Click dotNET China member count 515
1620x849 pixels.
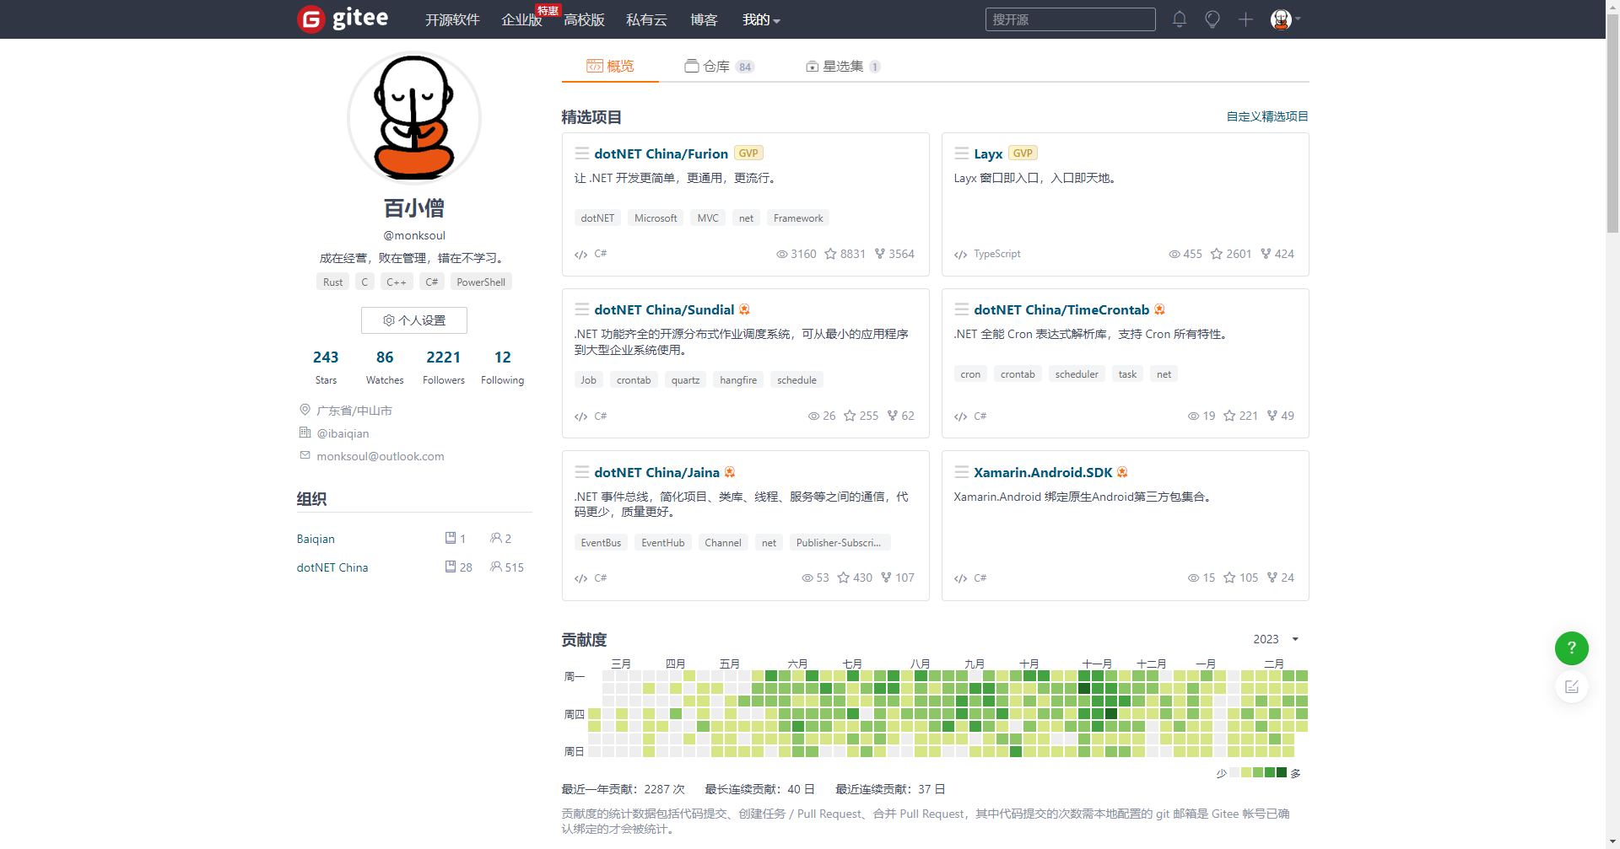(x=507, y=567)
